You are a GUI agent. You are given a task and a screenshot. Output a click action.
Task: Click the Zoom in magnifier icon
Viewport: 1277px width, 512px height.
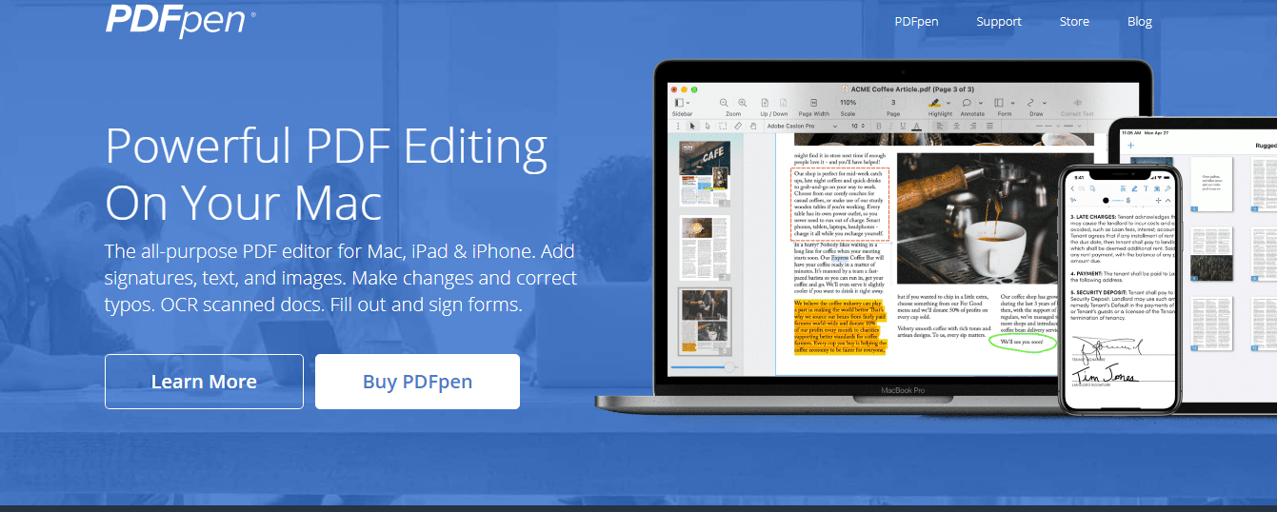743,102
